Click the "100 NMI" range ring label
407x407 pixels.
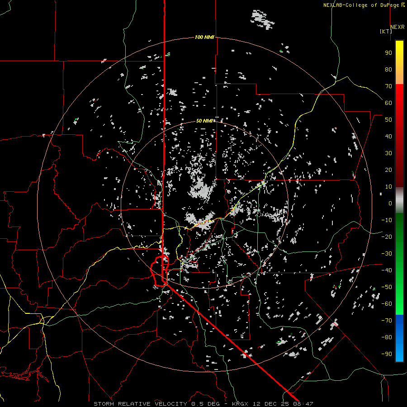(204, 37)
